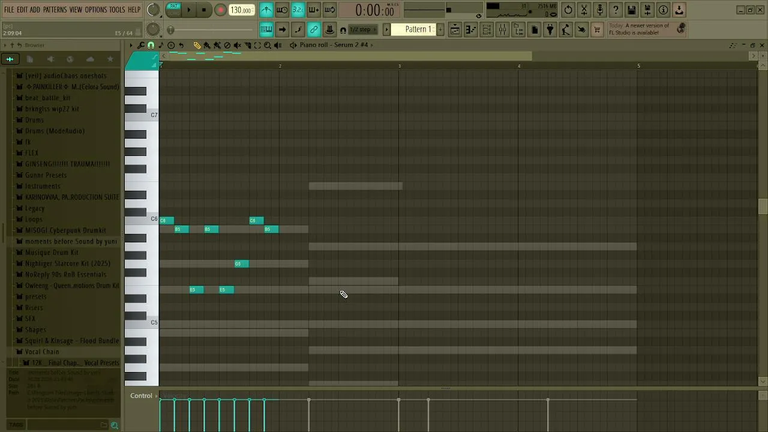Screen dimensions: 768x432
Task: Toggle link to controller chain icon
Action: [x=313, y=29]
